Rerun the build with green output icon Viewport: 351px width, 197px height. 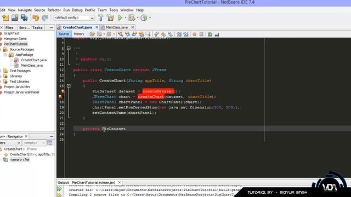click(59, 189)
